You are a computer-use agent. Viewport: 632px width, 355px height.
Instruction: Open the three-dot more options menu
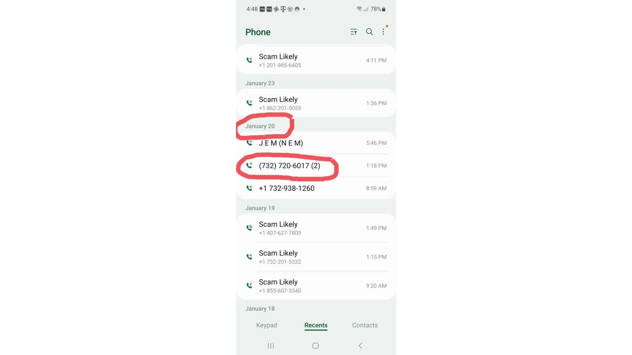(x=383, y=32)
